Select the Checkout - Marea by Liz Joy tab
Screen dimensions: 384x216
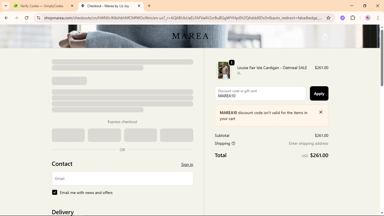(x=108, y=6)
